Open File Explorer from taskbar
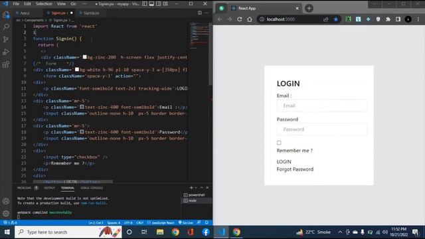425x239 pixels. click(x=160, y=232)
